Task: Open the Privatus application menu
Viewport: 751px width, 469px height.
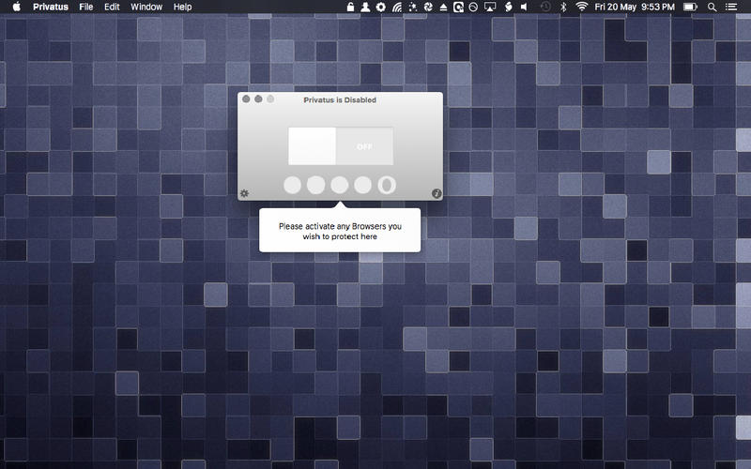Action: click(x=51, y=7)
